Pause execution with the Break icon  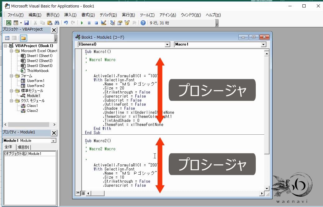(x=89, y=23)
